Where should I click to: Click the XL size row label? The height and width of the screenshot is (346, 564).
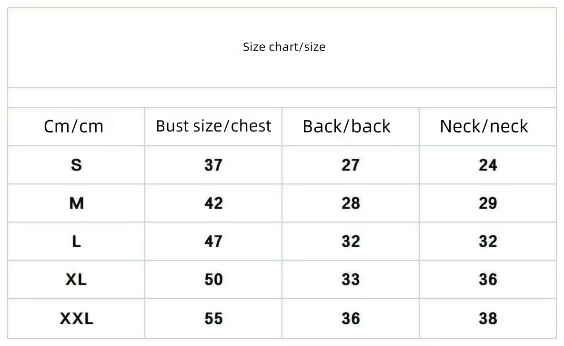[x=76, y=280]
